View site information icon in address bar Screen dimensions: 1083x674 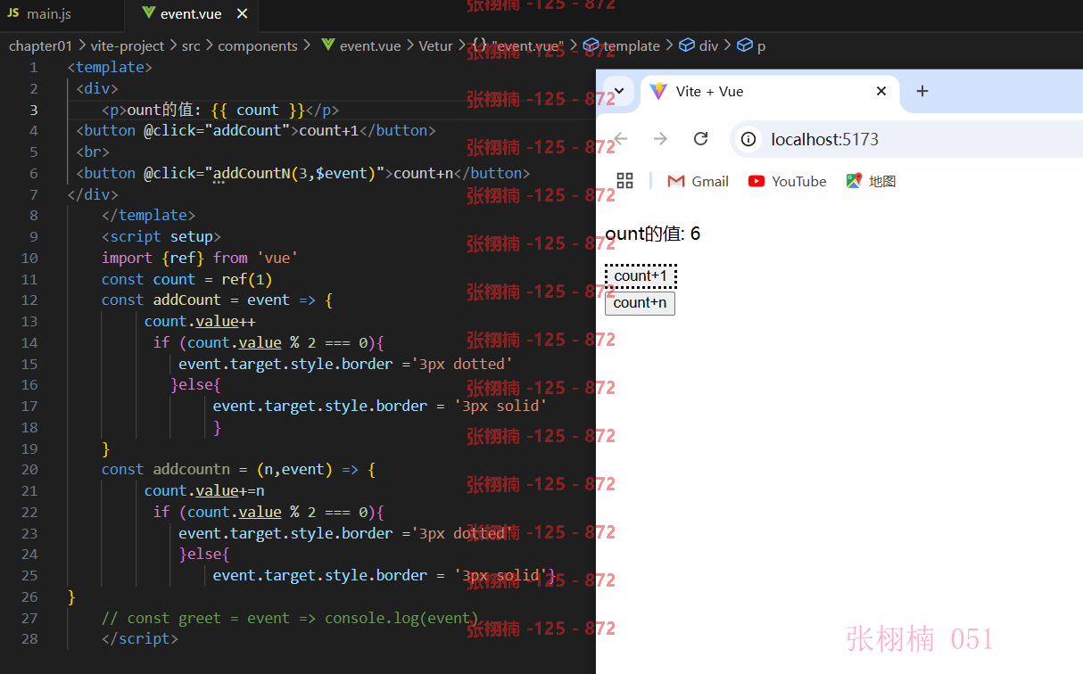749,139
